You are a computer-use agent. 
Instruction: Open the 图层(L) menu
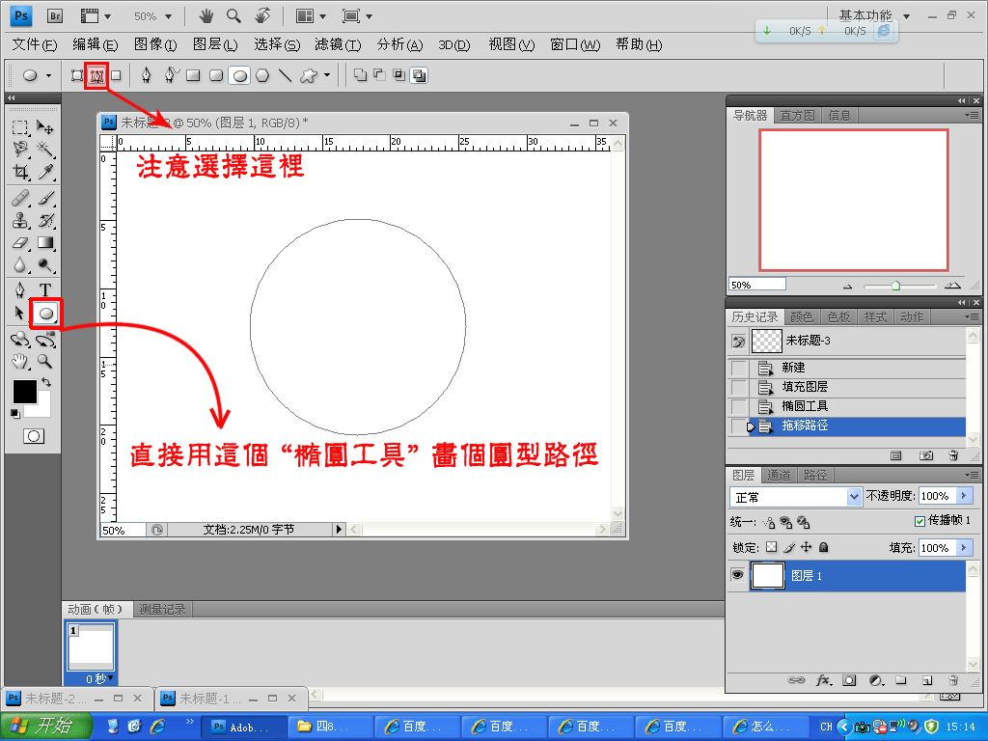[x=215, y=44]
